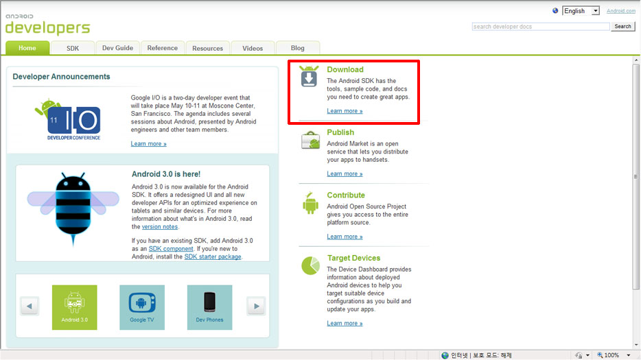Follow the Android.com link
The width and height of the screenshot is (641, 360).
click(x=621, y=11)
